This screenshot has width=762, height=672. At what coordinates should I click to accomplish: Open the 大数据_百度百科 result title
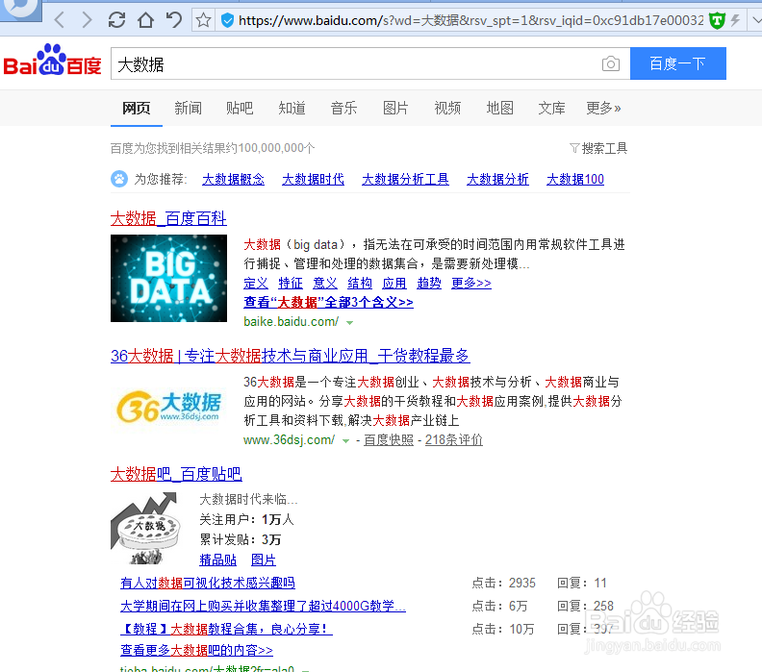click(168, 218)
